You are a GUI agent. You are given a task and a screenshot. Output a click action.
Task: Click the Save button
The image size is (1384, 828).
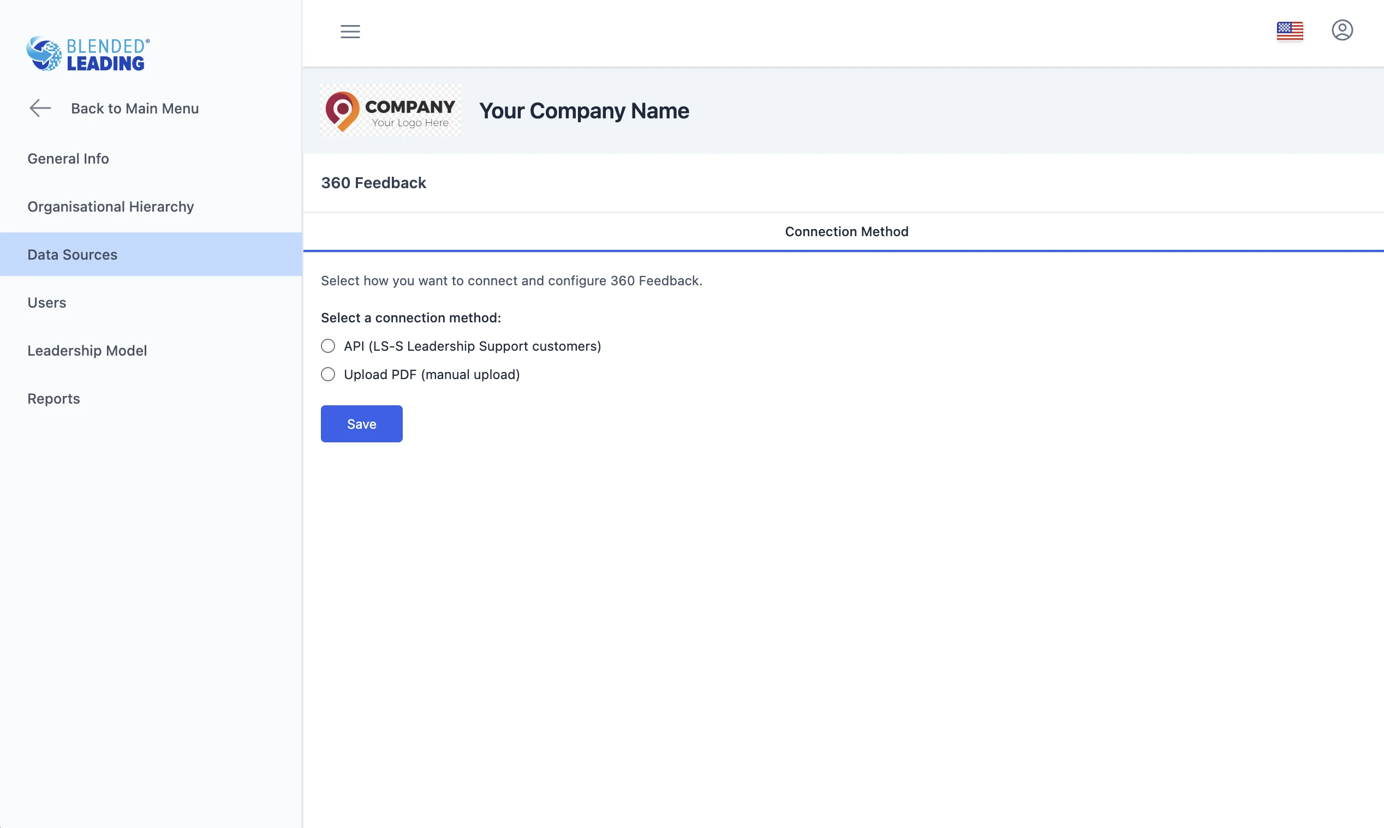click(361, 424)
